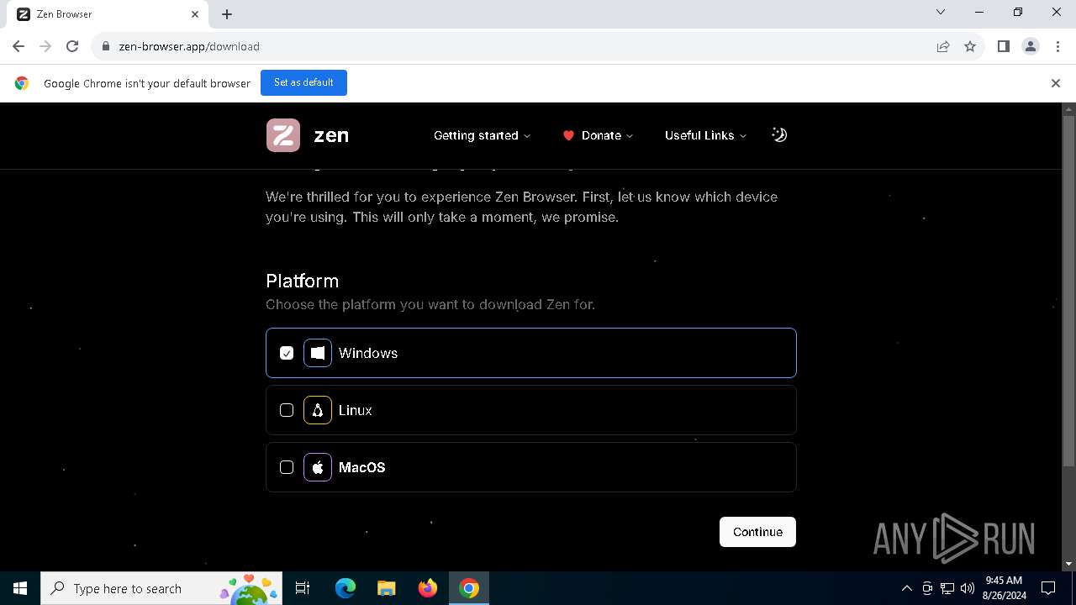The height and width of the screenshot is (605, 1076).
Task: Launch Firefox from the taskbar
Action: point(428,588)
